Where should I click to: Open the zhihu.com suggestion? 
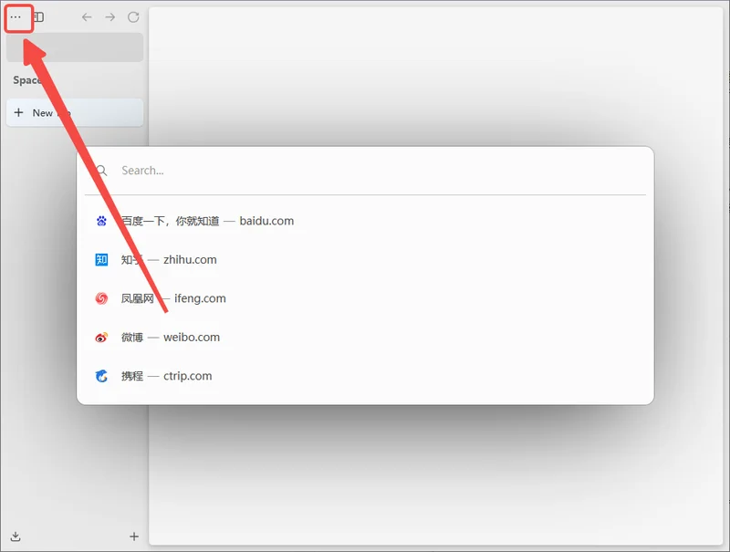(x=366, y=260)
